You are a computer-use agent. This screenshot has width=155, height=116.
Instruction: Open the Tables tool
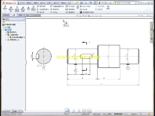coord(108,8)
